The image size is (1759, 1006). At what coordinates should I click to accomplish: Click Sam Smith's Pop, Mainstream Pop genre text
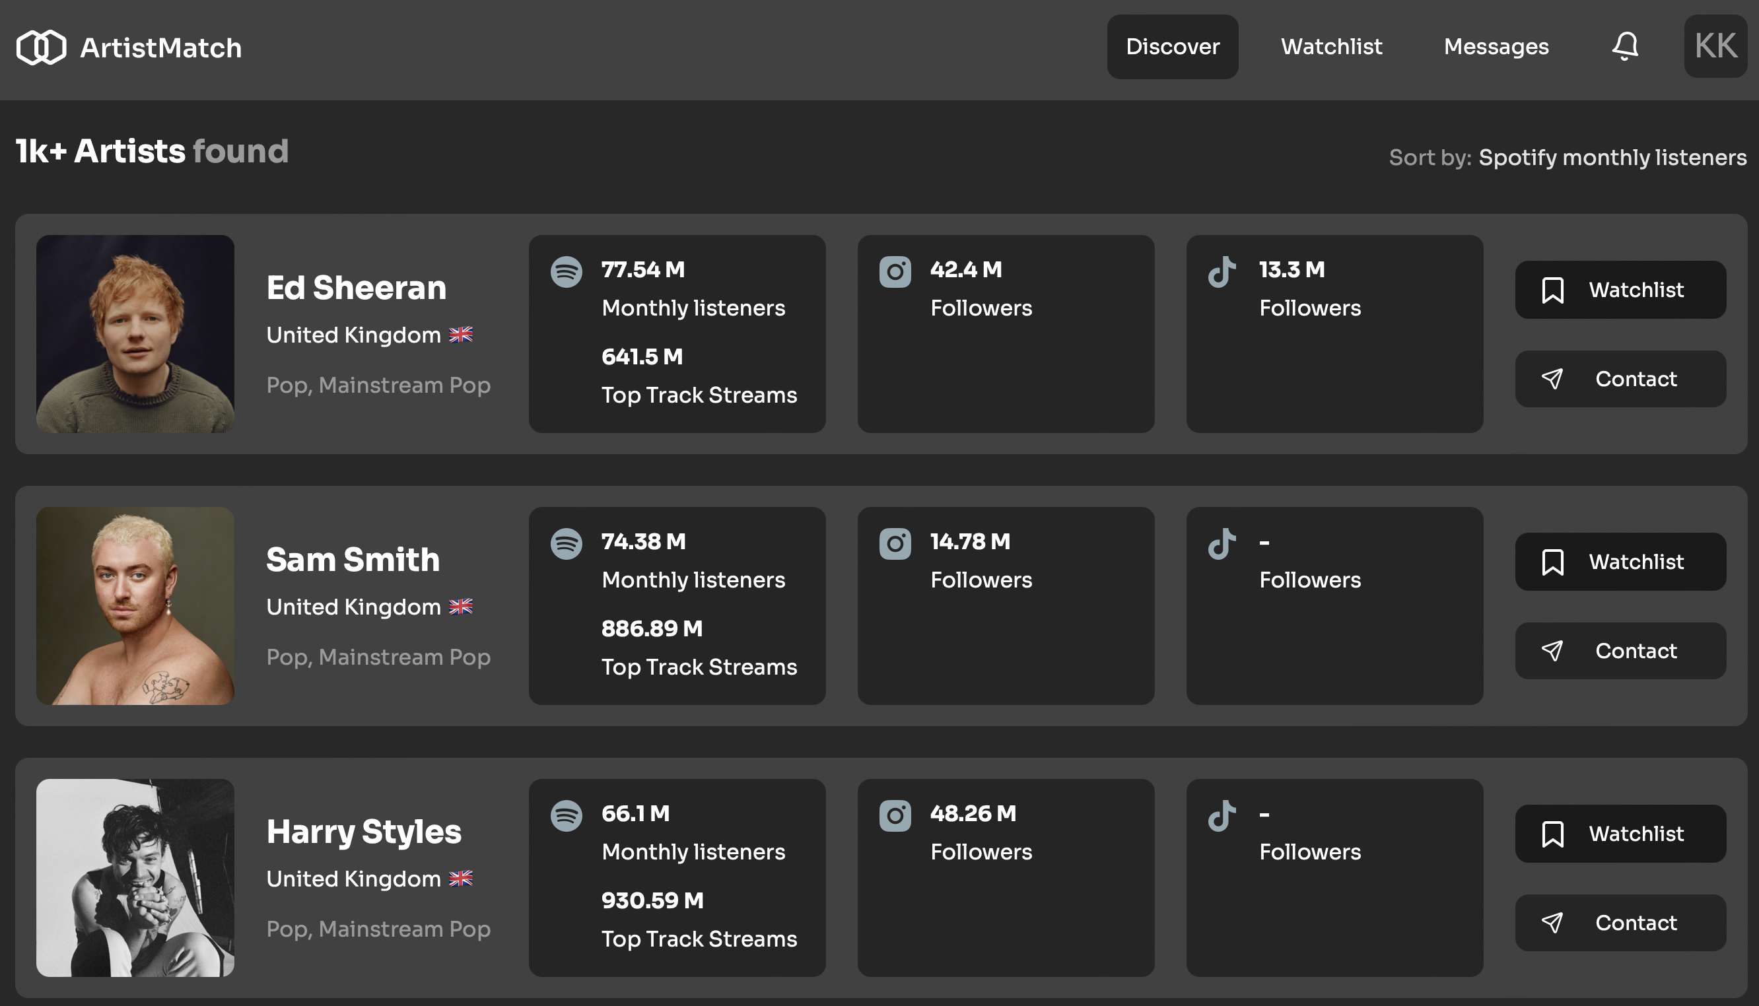pos(378,657)
